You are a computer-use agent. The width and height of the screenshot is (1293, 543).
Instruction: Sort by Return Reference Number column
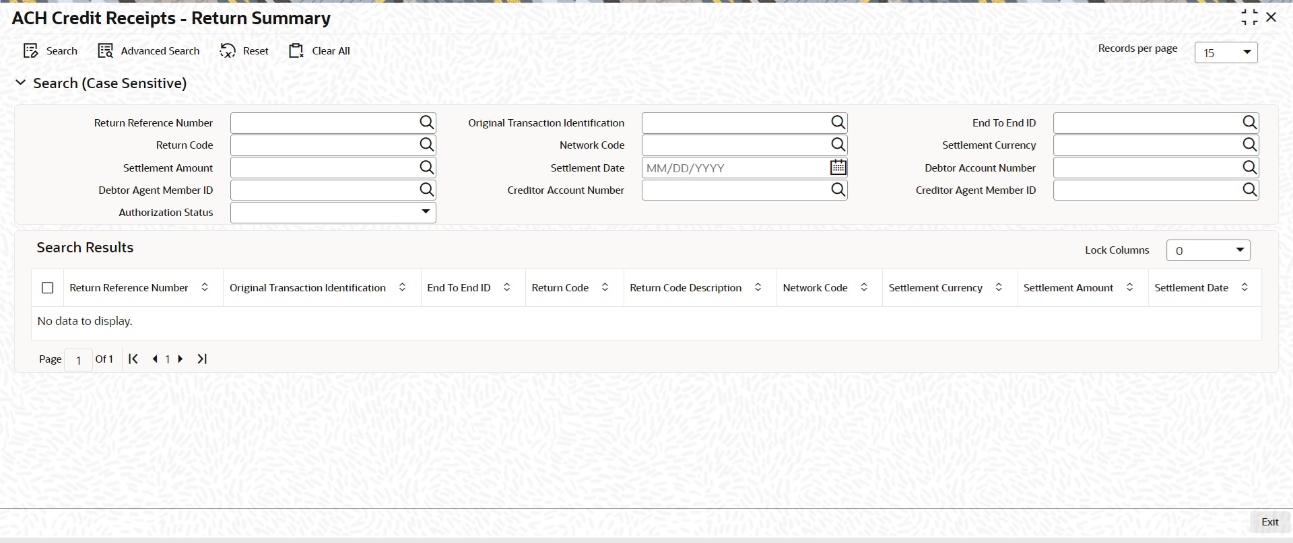click(205, 287)
